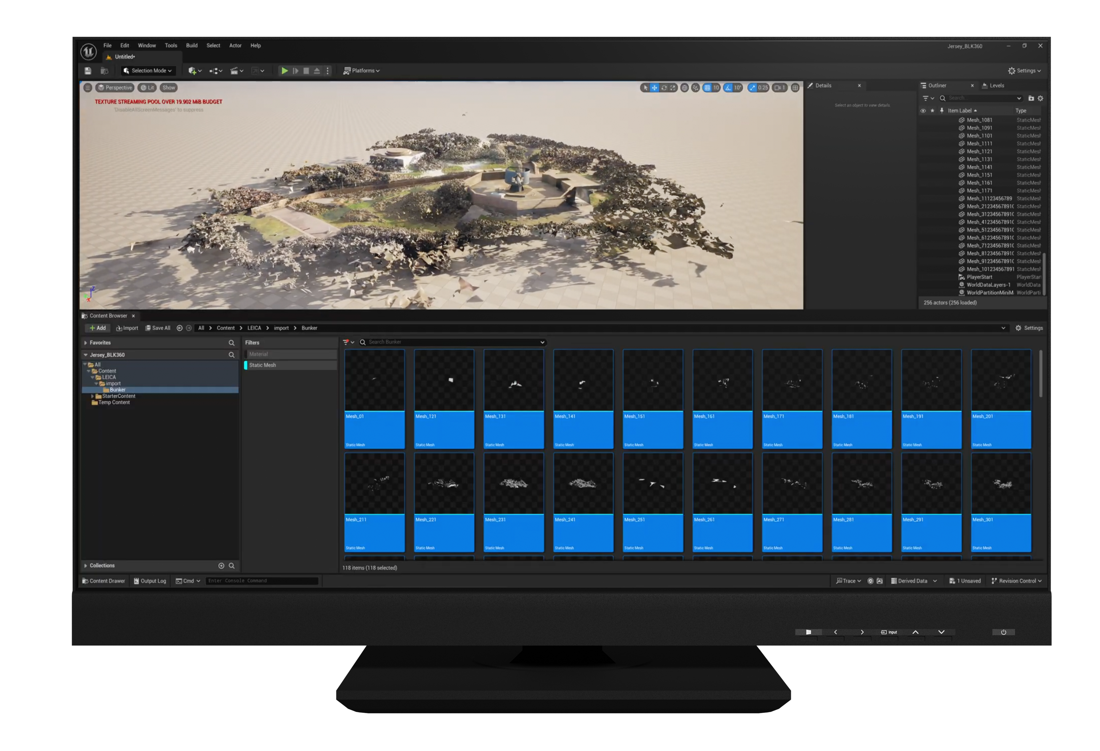Click the Content Browser filter funnel icon

coord(348,342)
